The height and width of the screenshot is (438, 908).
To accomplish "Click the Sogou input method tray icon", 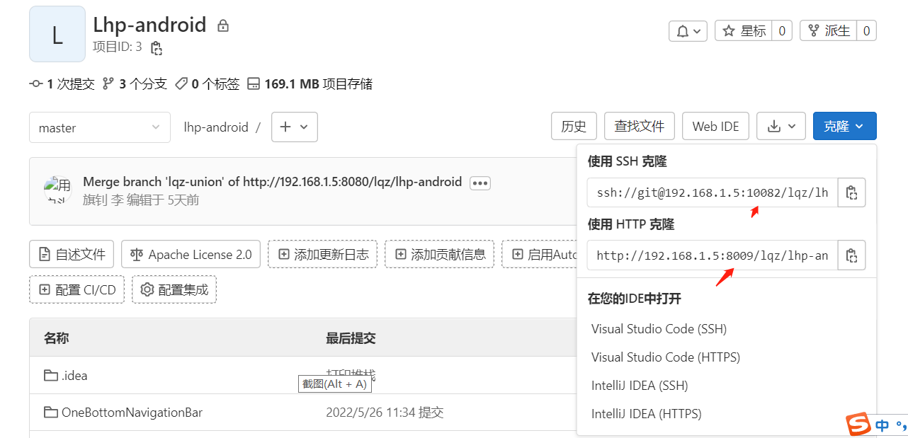I will (x=858, y=425).
